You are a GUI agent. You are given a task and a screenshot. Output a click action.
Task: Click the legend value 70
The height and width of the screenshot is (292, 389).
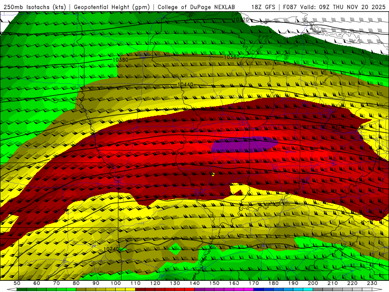pos(56,283)
